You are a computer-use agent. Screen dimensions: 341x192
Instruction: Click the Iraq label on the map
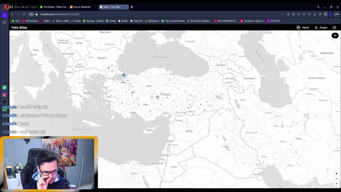pos(226,146)
